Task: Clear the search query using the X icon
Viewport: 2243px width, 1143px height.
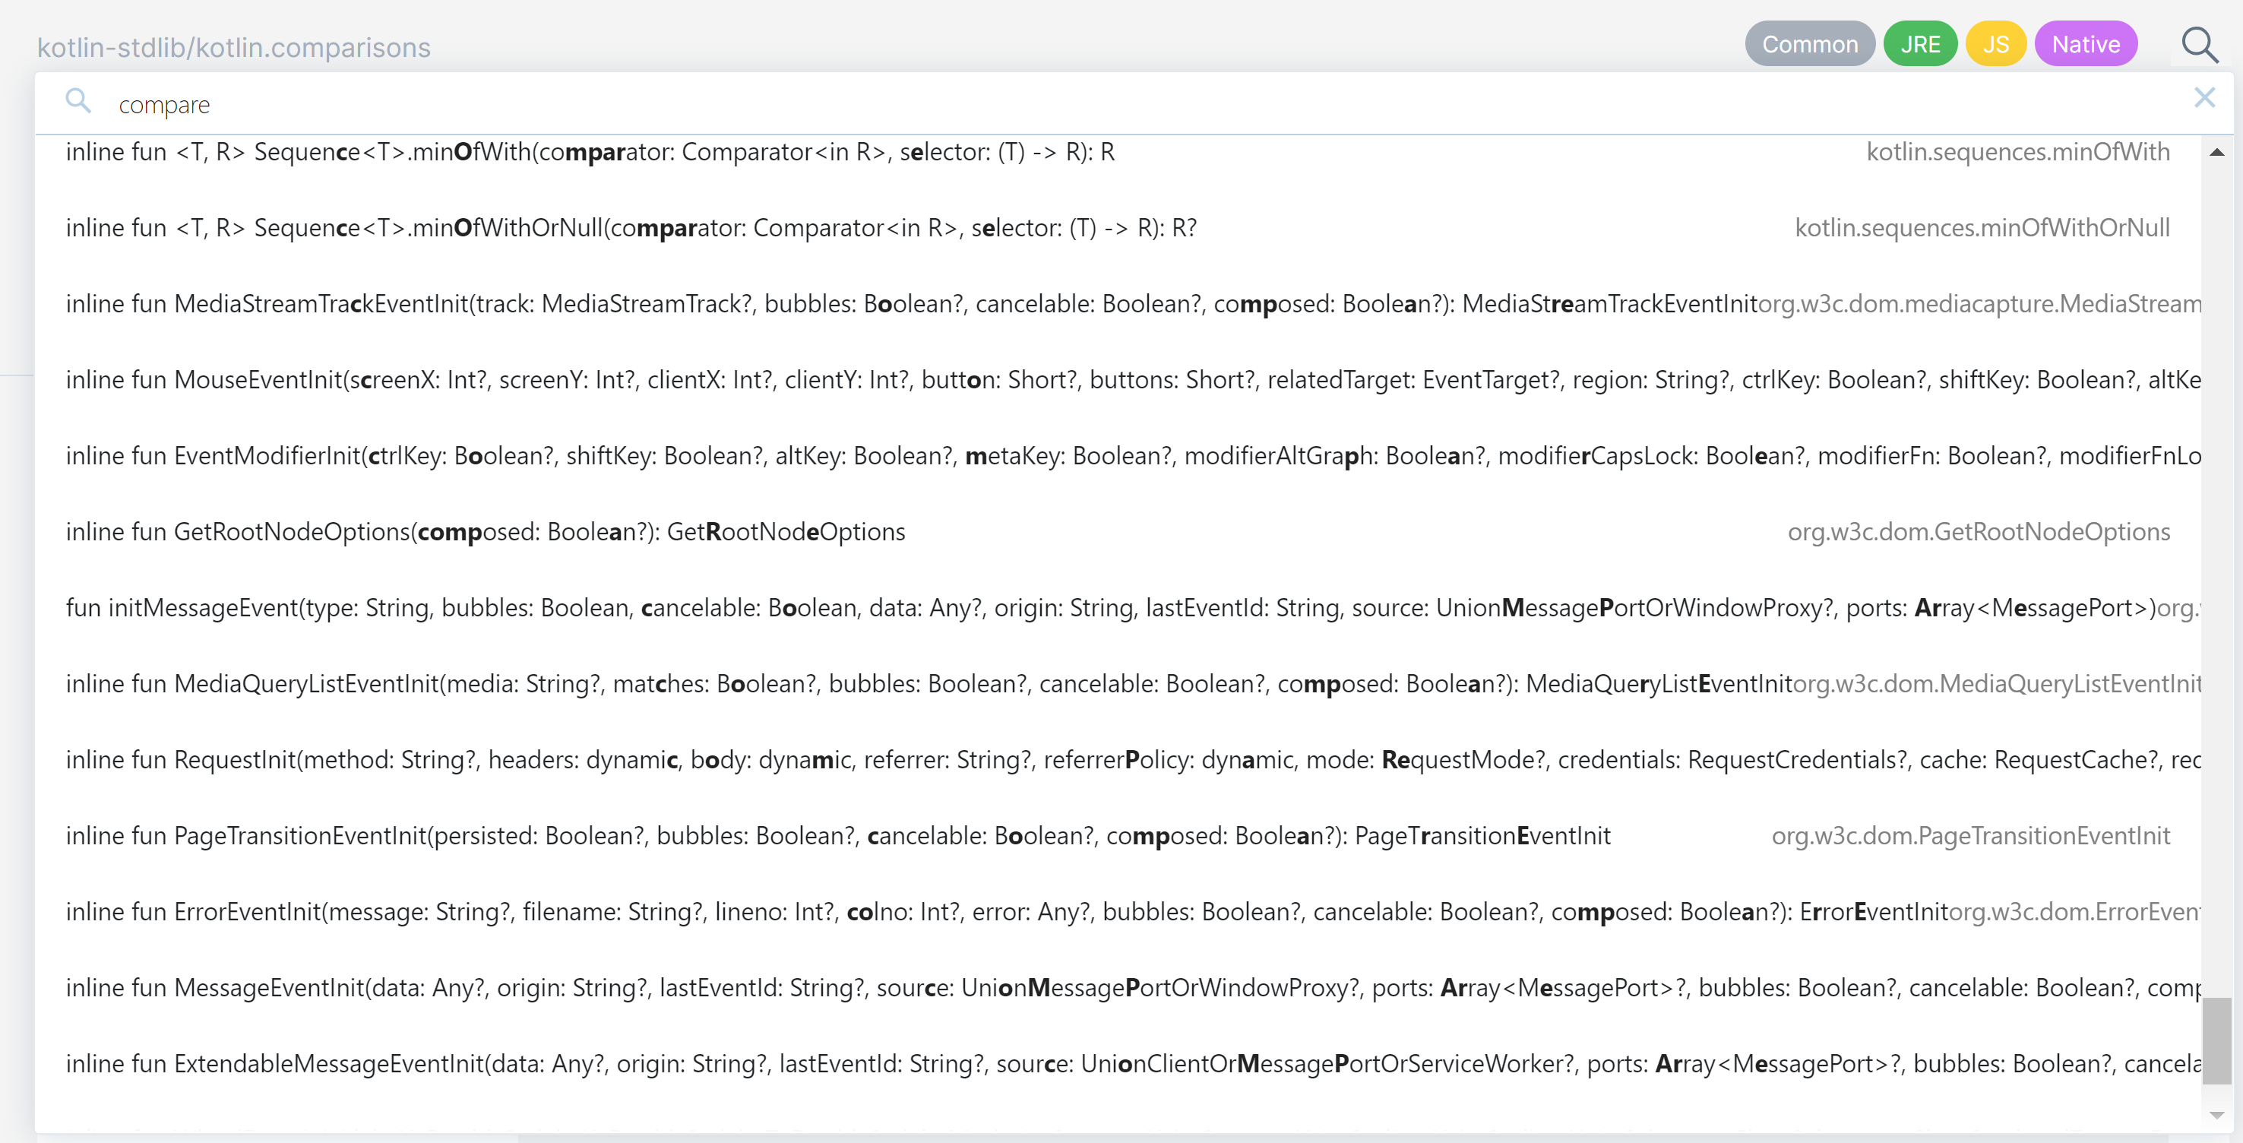Action: pos(2206,97)
